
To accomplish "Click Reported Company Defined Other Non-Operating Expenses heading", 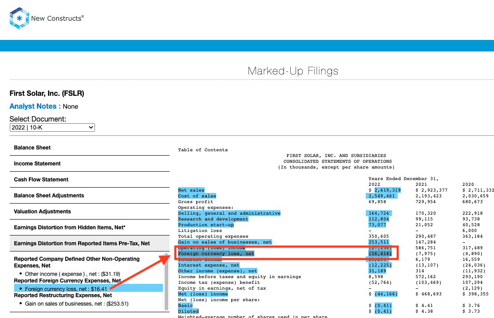I will [77, 262].
